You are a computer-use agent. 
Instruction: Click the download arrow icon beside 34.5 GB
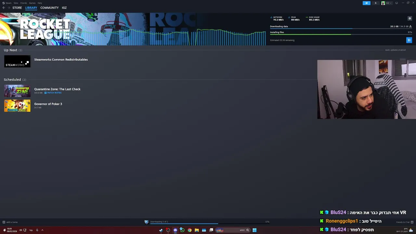(410, 26)
